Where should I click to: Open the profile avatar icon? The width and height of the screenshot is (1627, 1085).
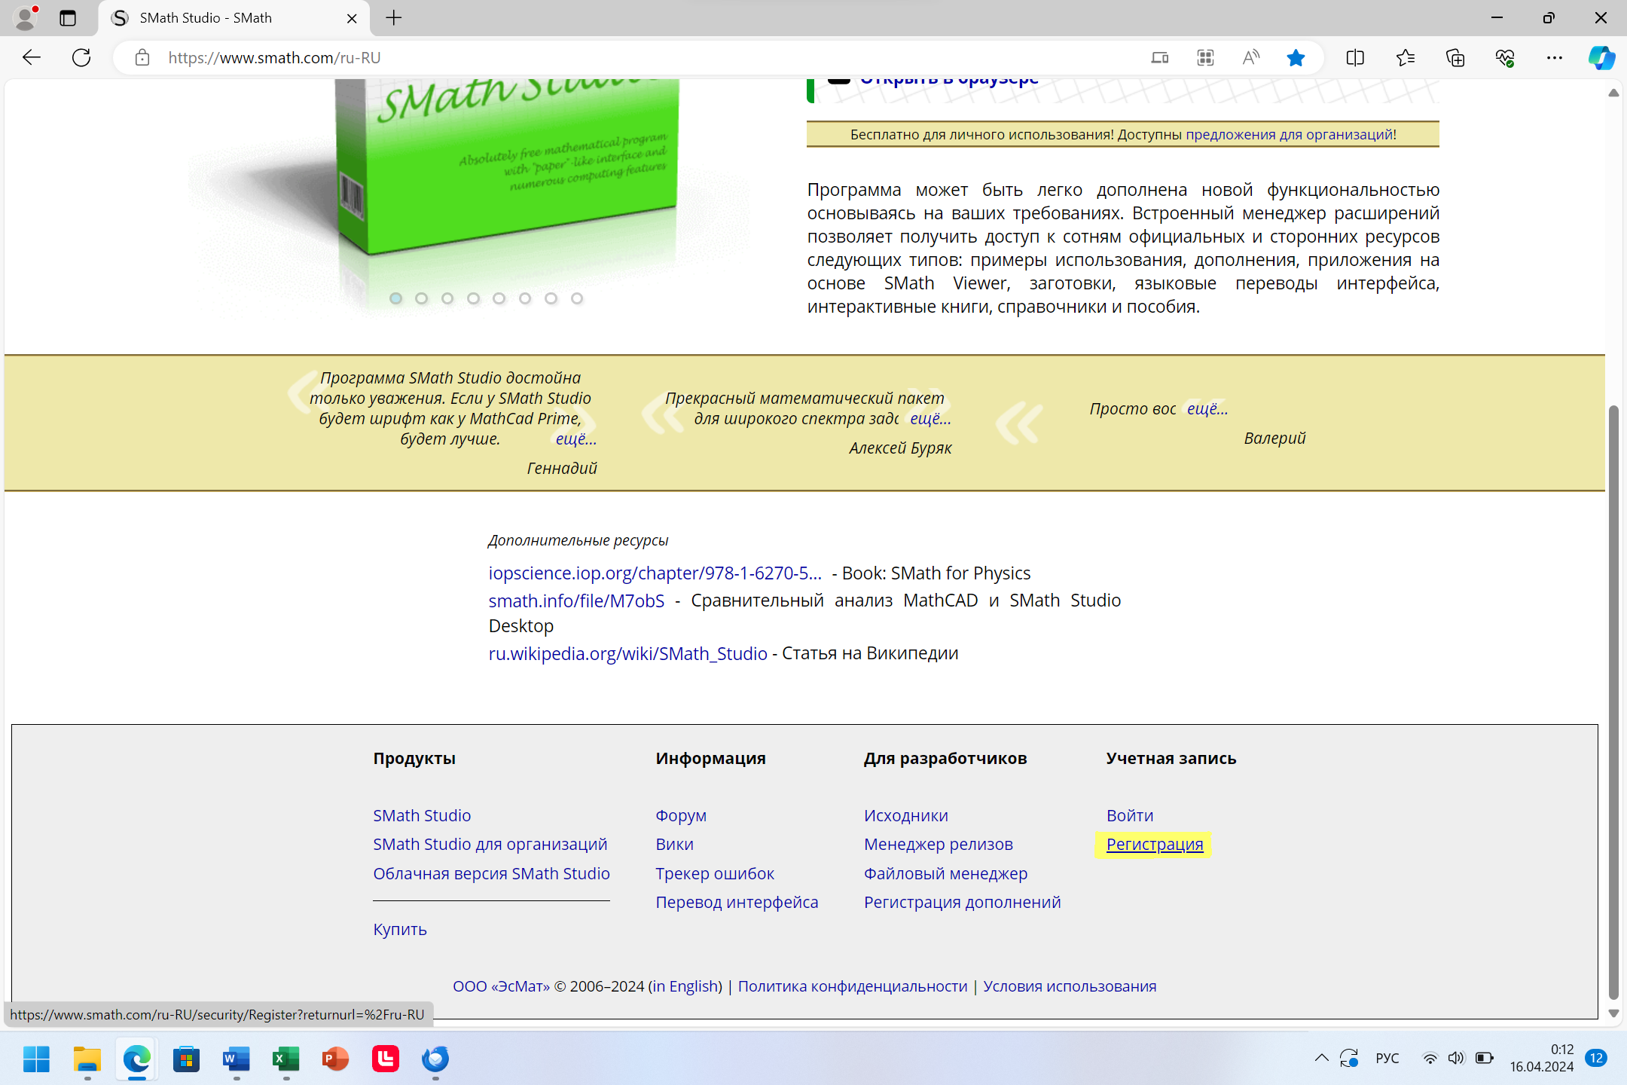point(26,18)
